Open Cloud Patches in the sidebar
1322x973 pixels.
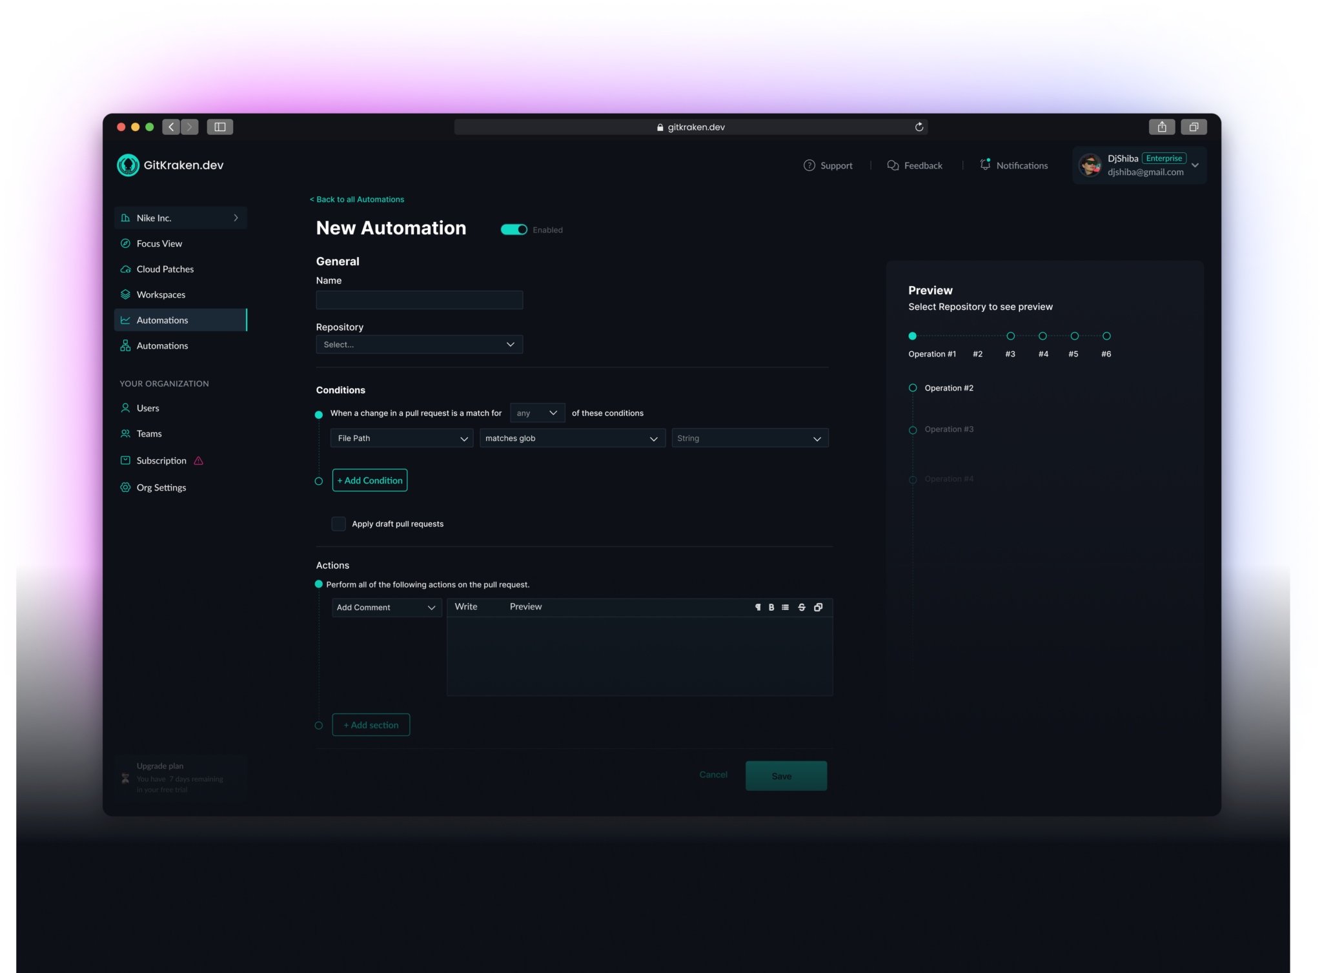click(x=165, y=269)
